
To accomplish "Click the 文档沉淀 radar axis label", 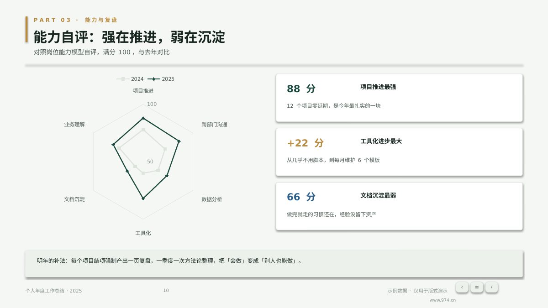I will pyautogui.click(x=74, y=199).
